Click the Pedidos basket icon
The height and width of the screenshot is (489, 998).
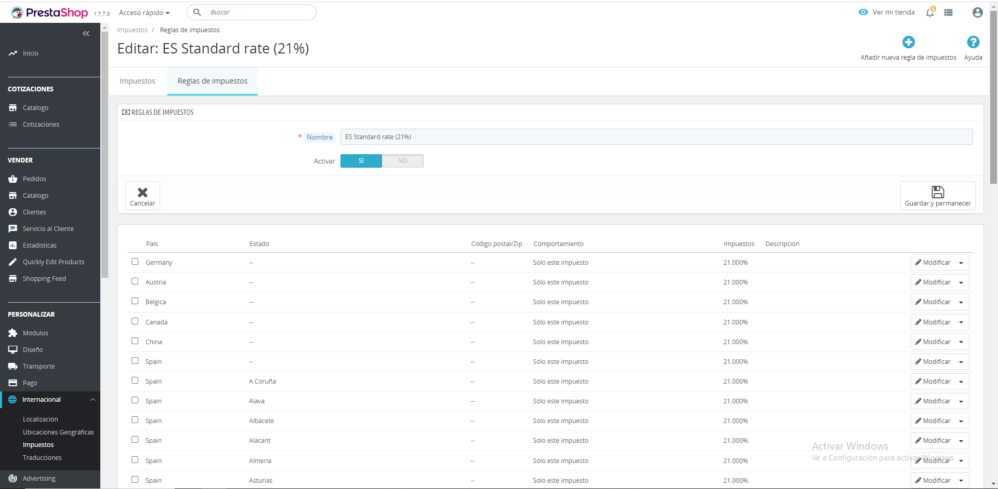point(13,179)
